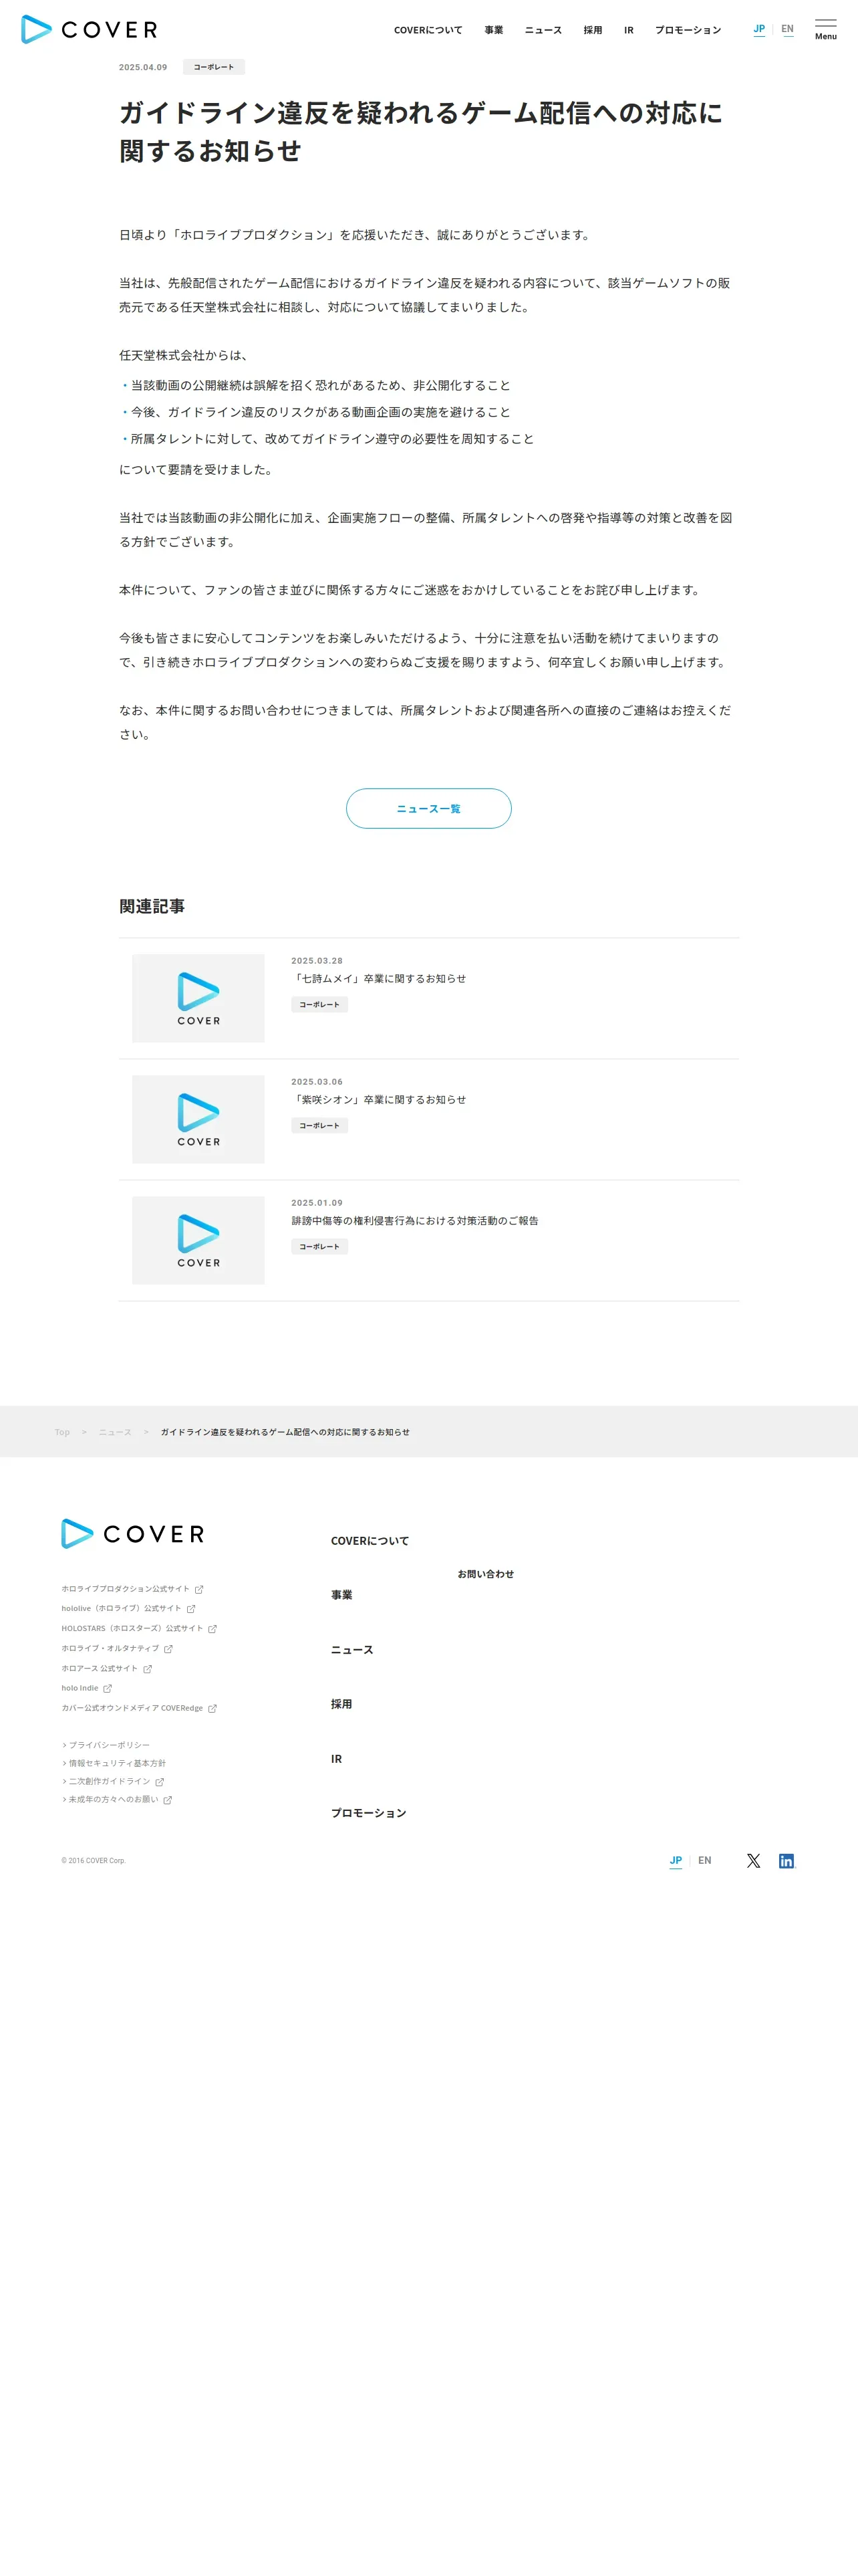Click プロモーション in the footer navigation
Image resolution: width=858 pixels, height=2576 pixels.
pyautogui.click(x=369, y=1813)
